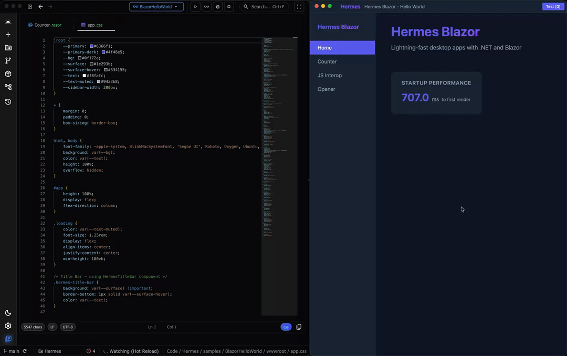Screen dimensions: 567x356
Task: Pick the --primary-dark #4f46e5 color swatch
Action: click(x=103, y=52)
